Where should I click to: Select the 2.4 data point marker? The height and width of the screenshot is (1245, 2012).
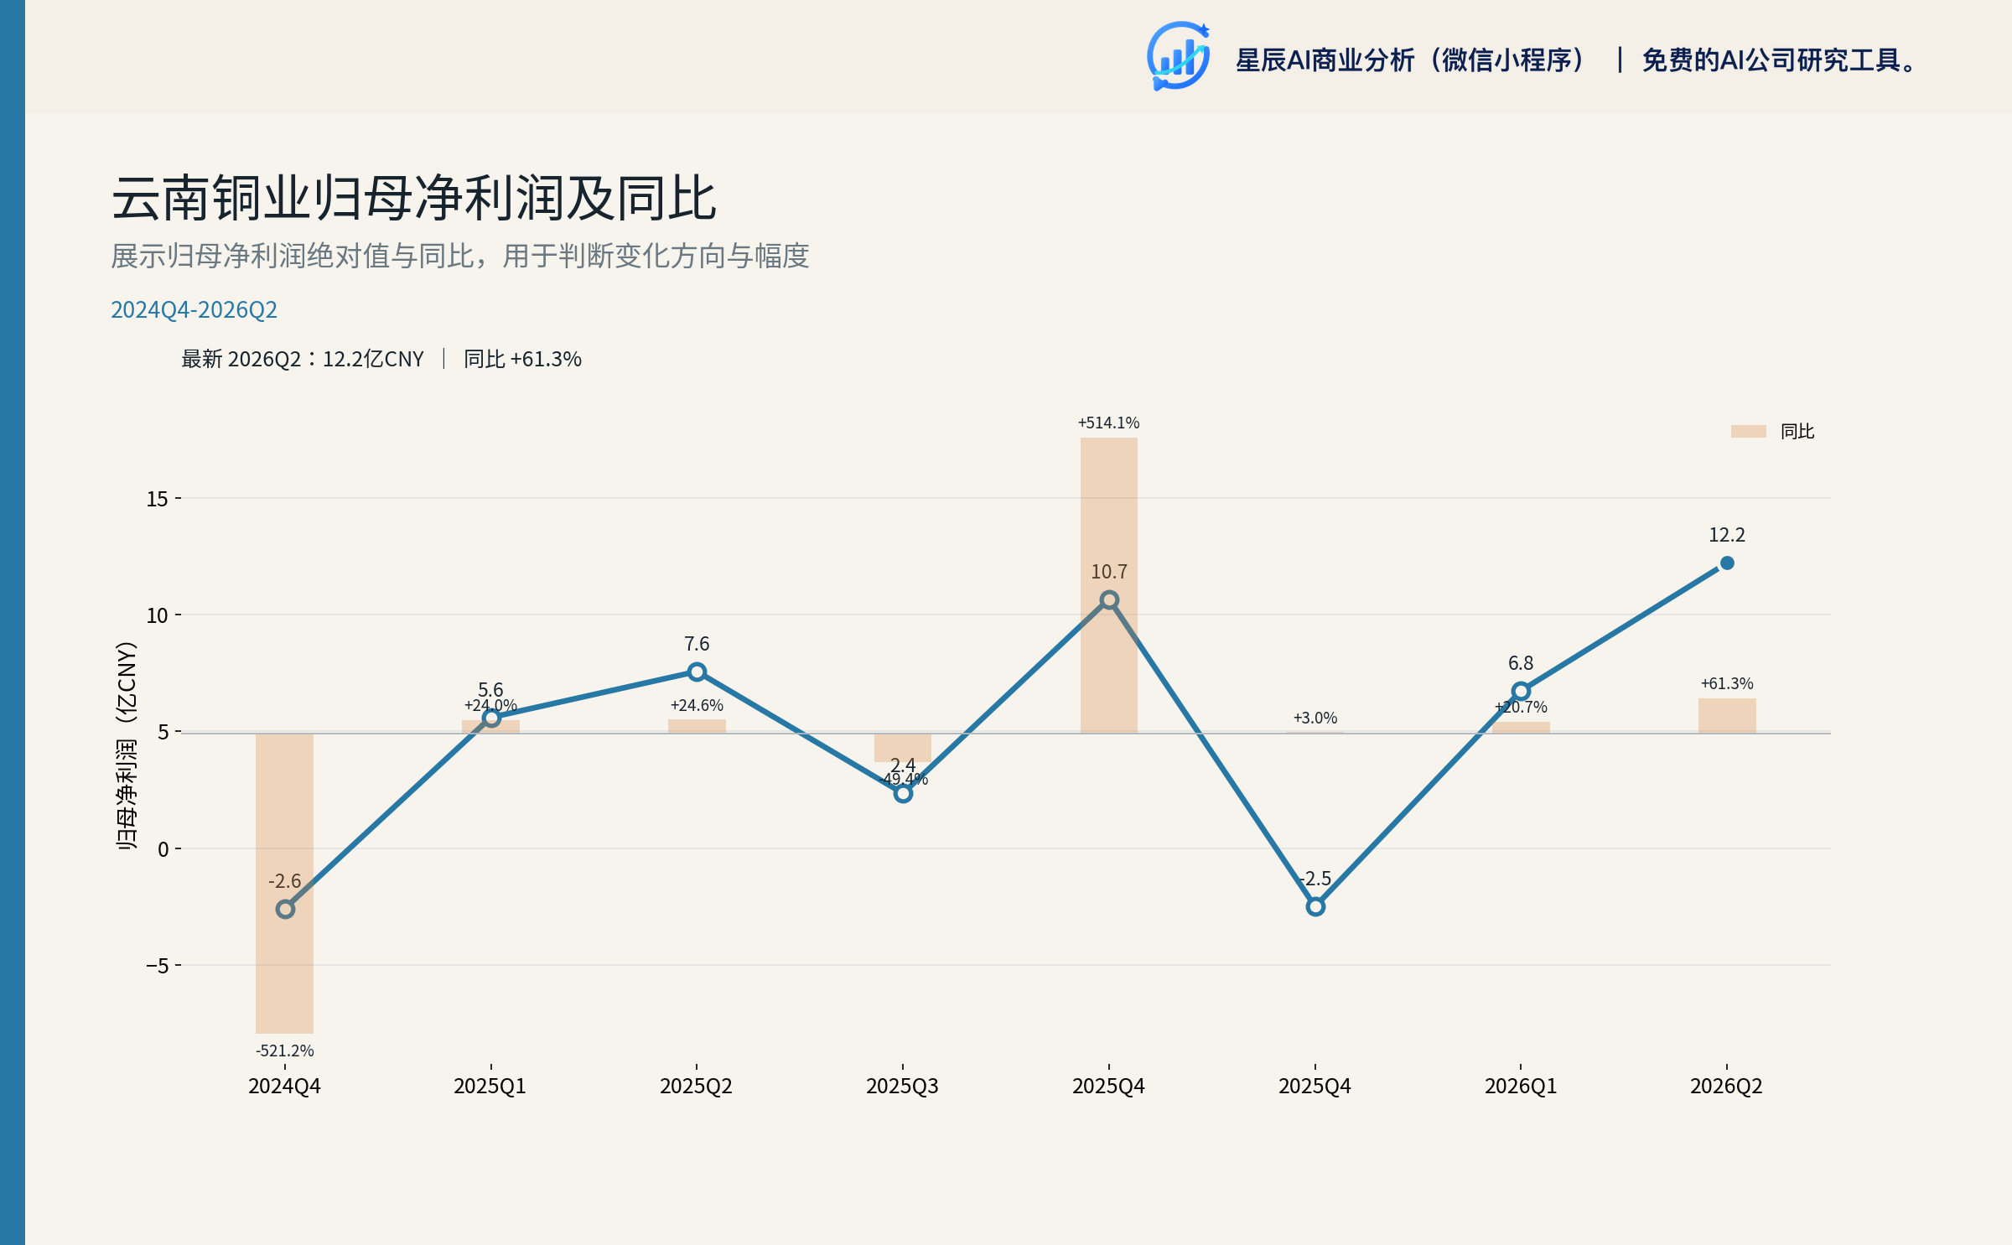click(903, 793)
